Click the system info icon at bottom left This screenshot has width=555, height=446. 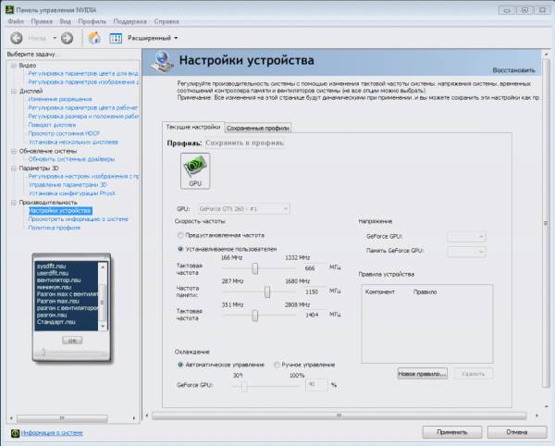(15, 433)
